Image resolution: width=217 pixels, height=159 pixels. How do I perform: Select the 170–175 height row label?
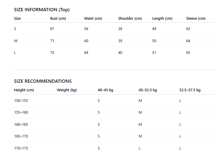[x=21, y=148]
